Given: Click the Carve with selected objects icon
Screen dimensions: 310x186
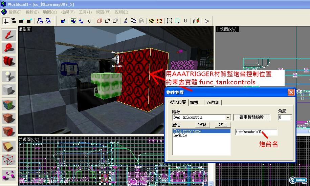Looking at the screenshot, I should 63,21.
